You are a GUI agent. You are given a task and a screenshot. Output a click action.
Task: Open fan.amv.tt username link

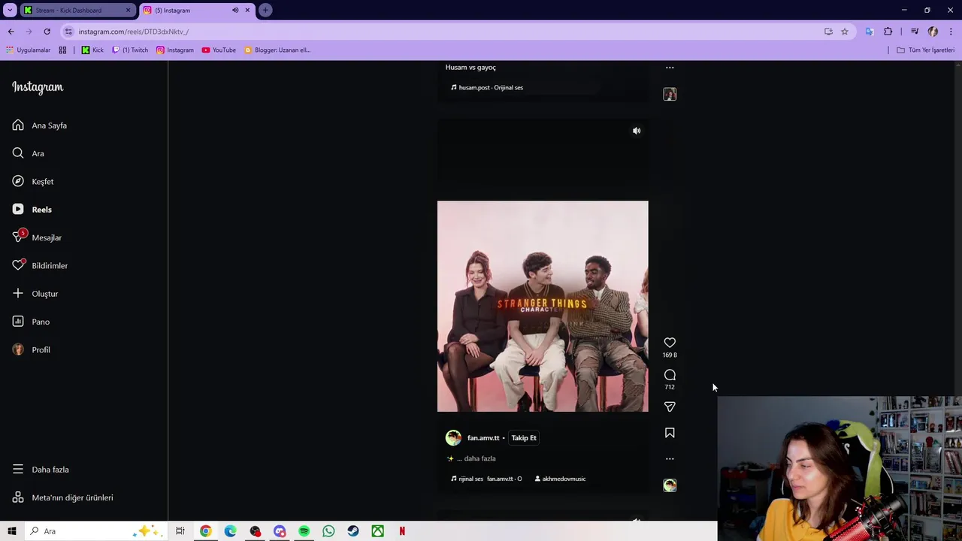[483, 438]
